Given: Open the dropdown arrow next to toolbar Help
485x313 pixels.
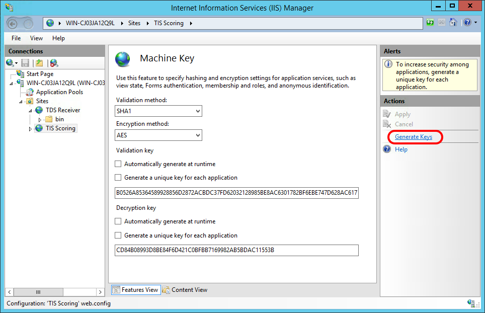Looking at the screenshot, I should click(476, 22).
